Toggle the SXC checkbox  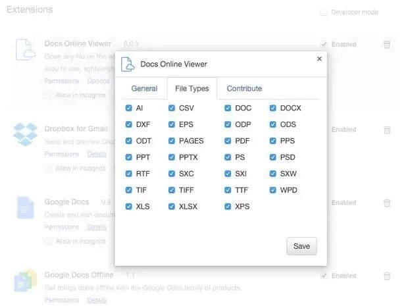[172, 174]
